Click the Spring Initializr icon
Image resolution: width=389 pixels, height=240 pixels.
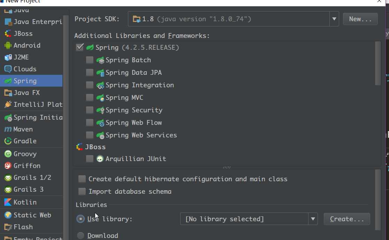point(8,118)
